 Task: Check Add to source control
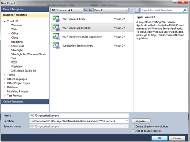[x=133, y=131]
